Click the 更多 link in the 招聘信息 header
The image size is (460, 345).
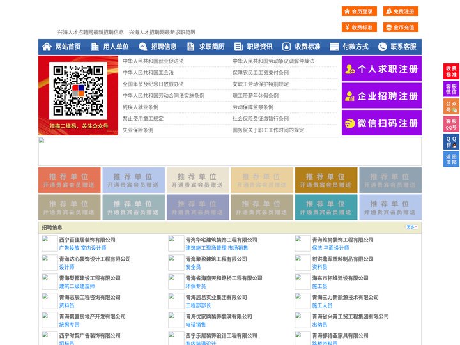click(x=411, y=227)
